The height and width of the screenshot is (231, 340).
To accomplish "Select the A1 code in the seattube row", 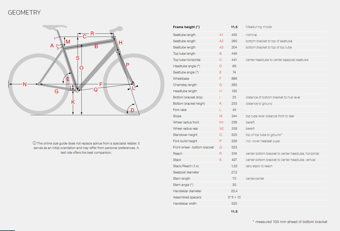I will (221, 35).
